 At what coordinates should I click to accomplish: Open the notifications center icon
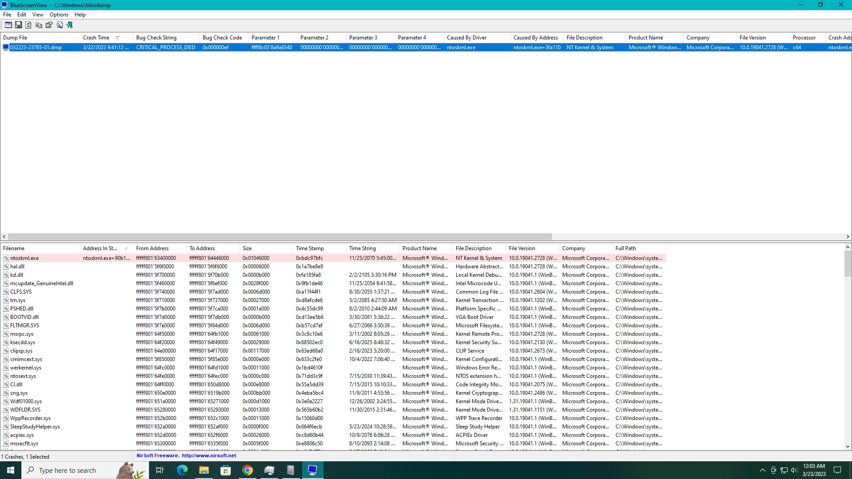(x=837, y=470)
